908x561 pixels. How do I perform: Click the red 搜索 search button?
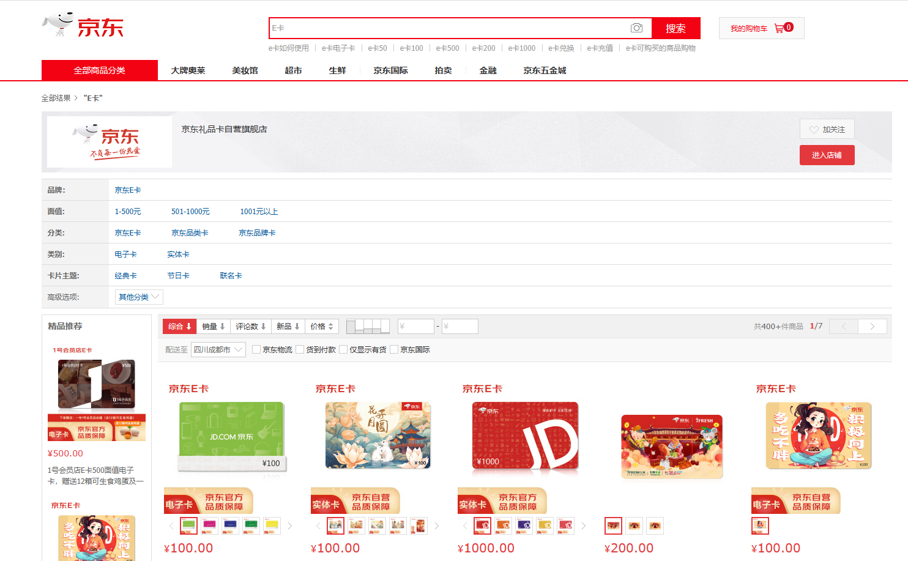pyautogui.click(x=675, y=28)
